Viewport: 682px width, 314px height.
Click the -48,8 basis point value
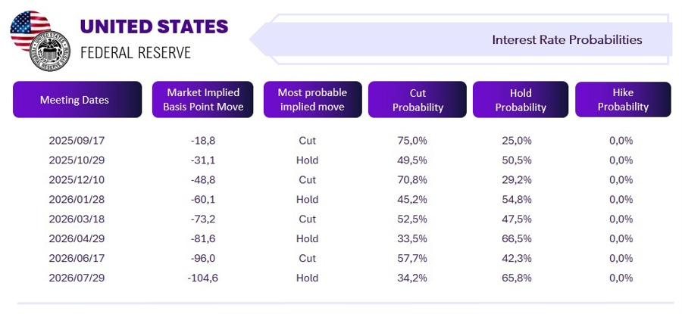(x=202, y=180)
